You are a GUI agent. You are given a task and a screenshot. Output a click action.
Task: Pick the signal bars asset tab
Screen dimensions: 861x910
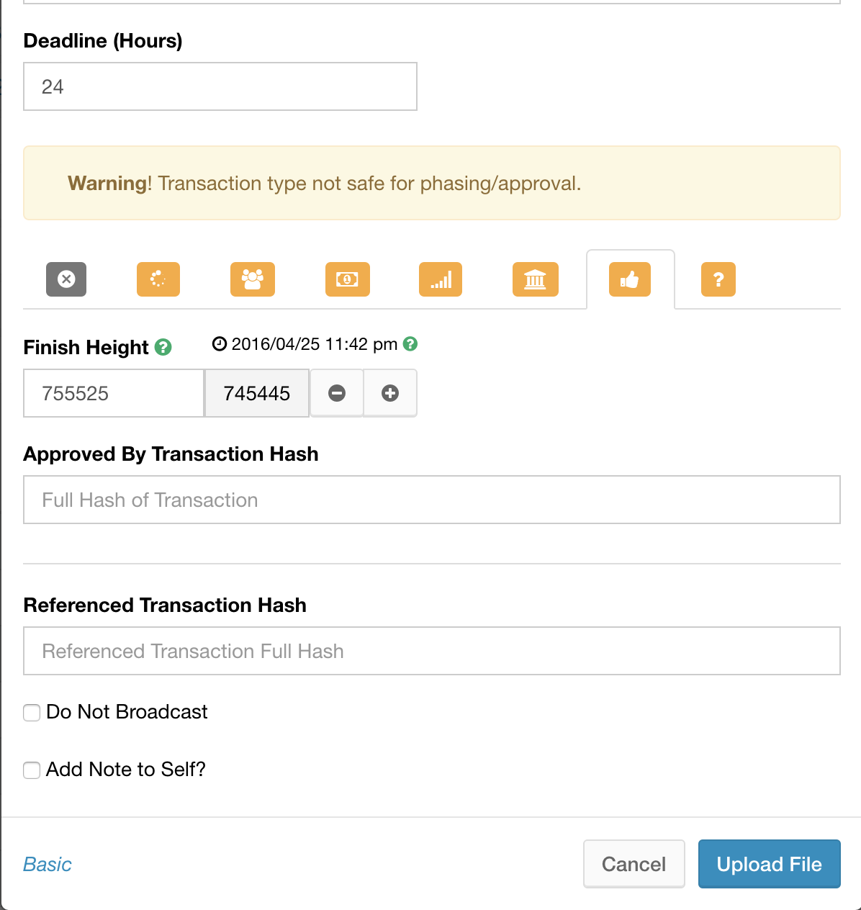tap(441, 279)
